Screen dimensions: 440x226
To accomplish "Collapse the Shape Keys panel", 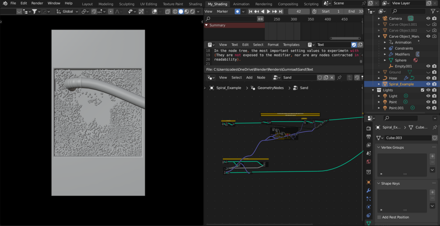I will tap(378, 184).
